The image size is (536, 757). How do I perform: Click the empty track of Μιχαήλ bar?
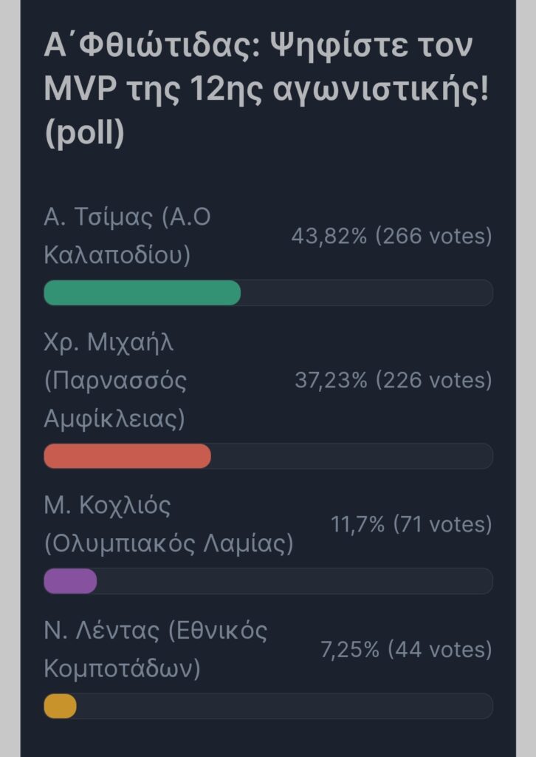tap(352, 455)
